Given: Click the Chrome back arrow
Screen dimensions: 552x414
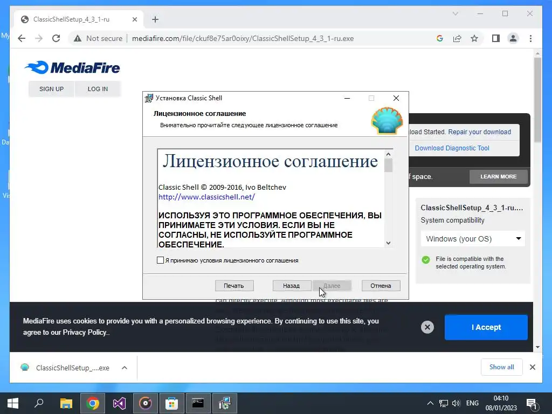Looking at the screenshot, I should tap(22, 38).
